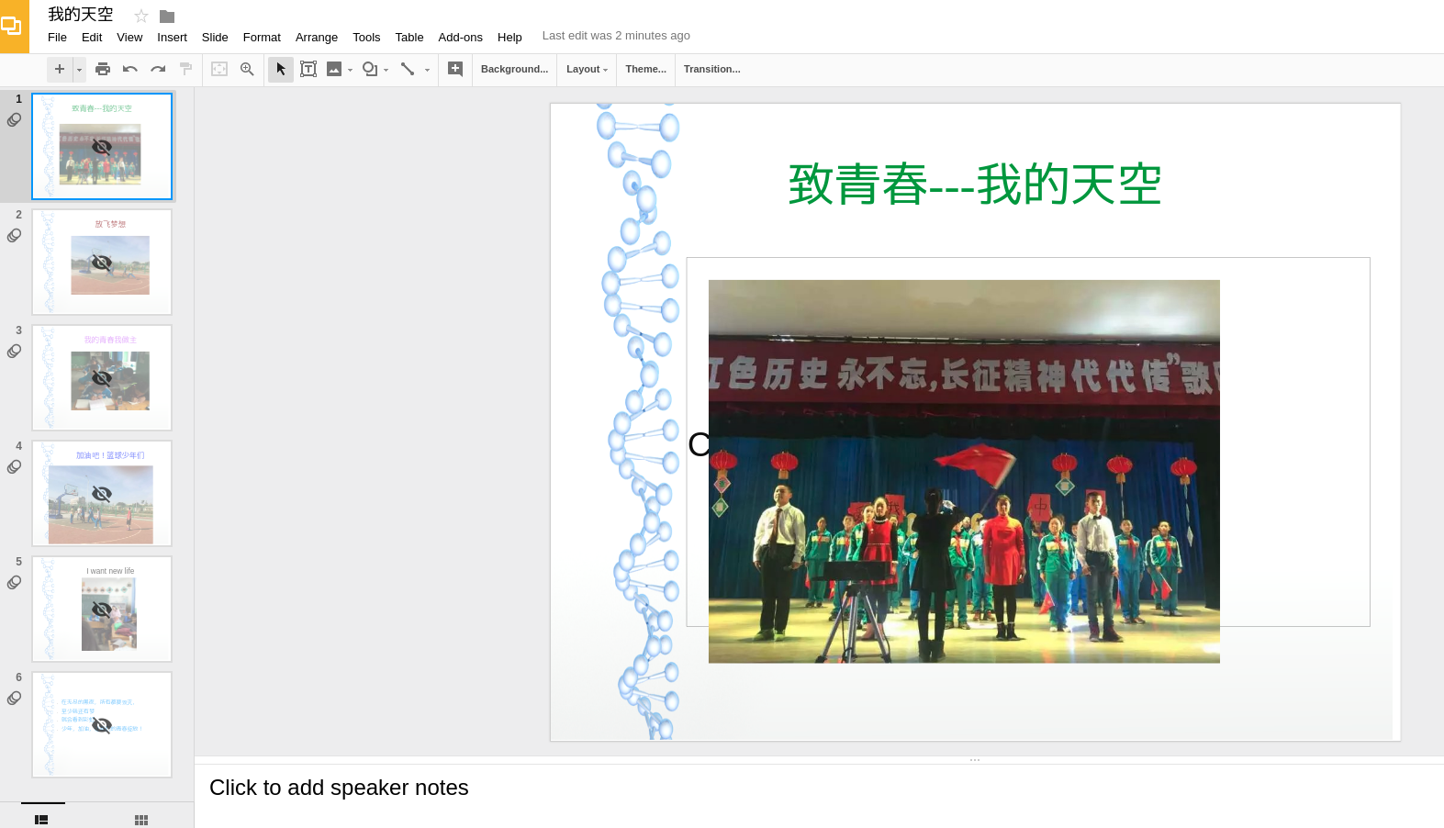Open the Add-ons menu
The image size is (1444, 828).
point(460,38)
